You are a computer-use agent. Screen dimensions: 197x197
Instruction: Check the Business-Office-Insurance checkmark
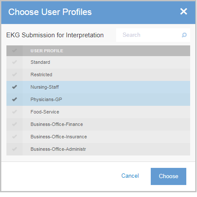point(15,137)
